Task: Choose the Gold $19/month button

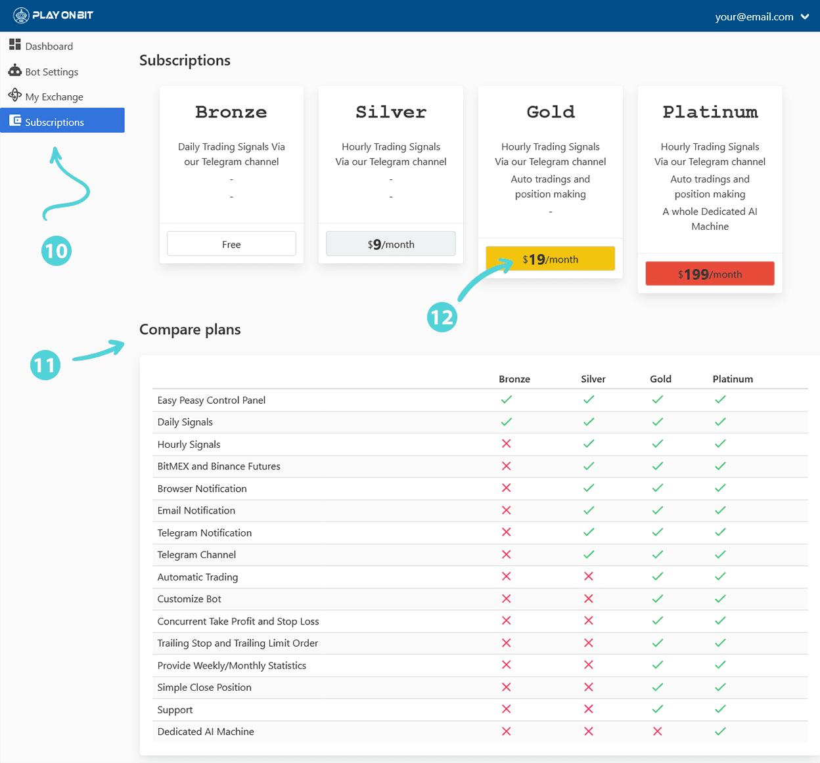Action: click(551, 259)
